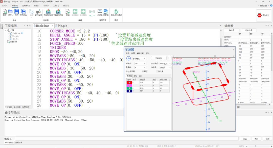Click the 在线命令 input field

127,139
